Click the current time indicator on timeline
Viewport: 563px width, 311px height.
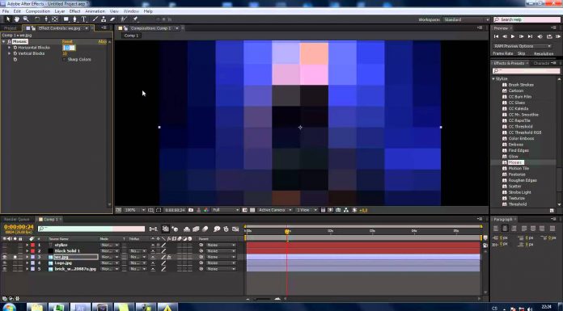(x=287, y=232)
